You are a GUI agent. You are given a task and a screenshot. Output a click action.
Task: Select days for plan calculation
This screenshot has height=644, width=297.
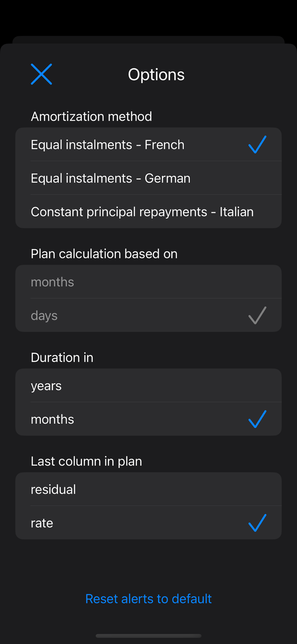[44, 315]
